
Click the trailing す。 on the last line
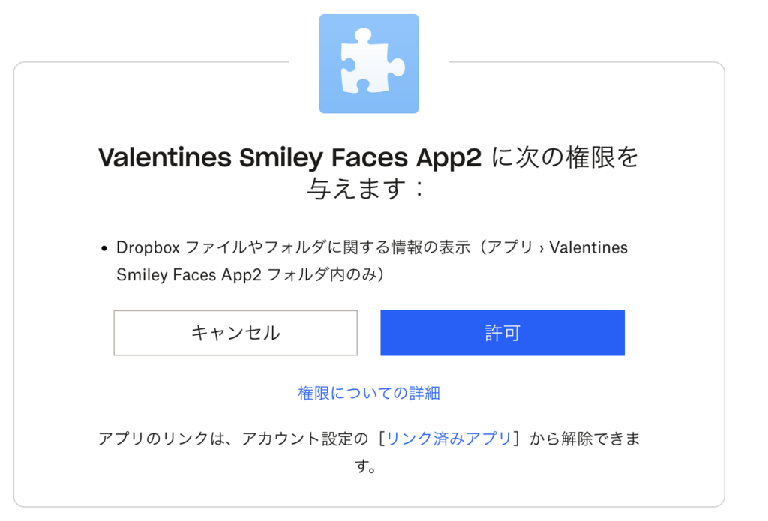click(366, 466)
